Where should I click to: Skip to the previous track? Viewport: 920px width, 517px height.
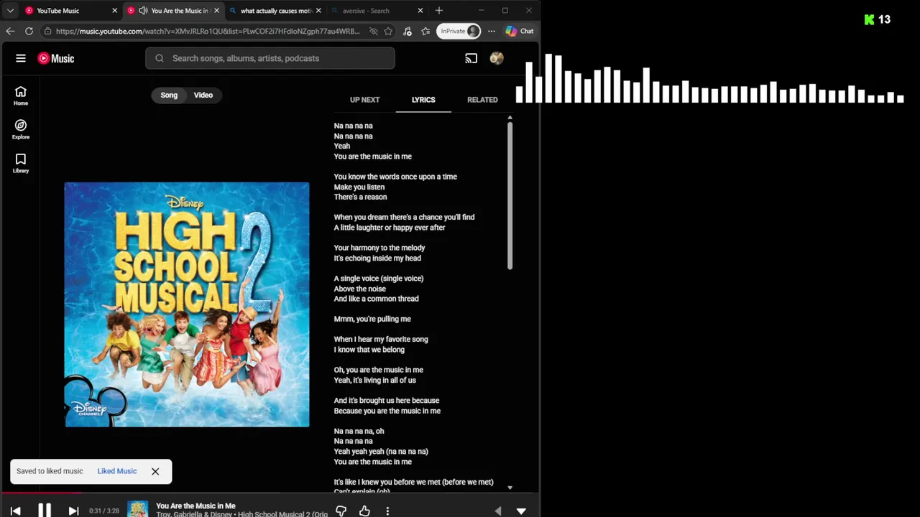tap(16, 511)
